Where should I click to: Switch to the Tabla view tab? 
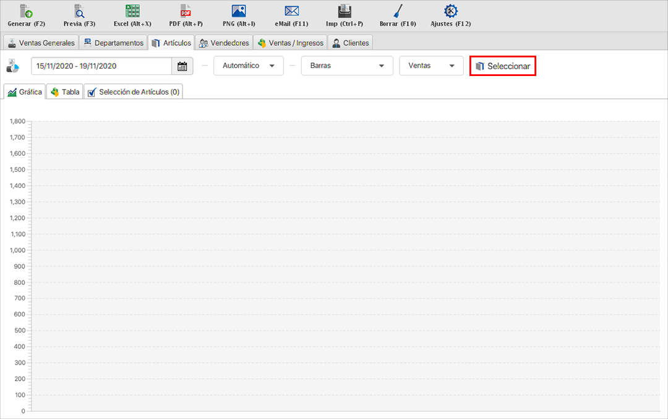pos(65,92)
